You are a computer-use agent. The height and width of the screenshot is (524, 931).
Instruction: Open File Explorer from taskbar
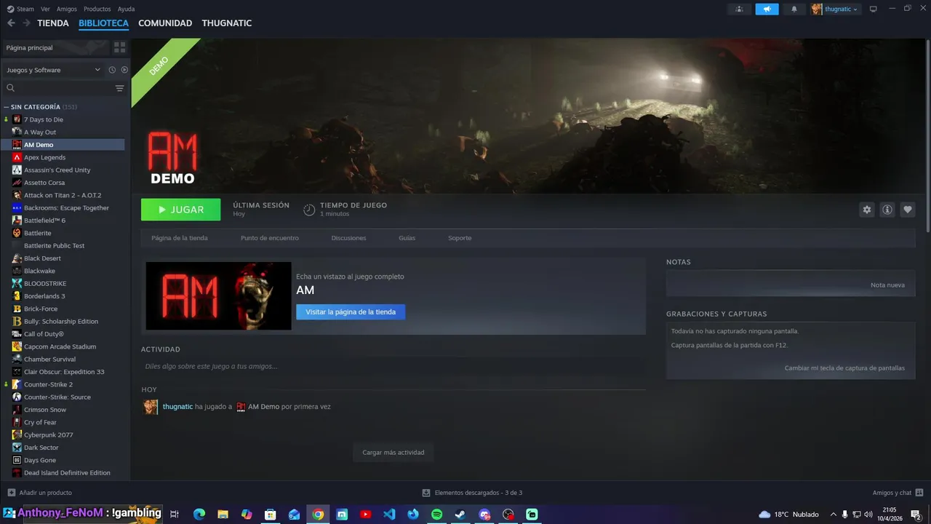point(223,515)
